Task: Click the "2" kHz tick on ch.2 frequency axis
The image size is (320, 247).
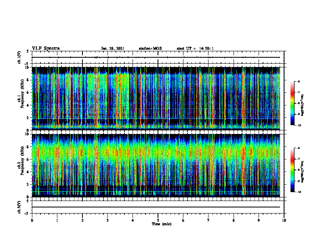Action: point(29,184)
